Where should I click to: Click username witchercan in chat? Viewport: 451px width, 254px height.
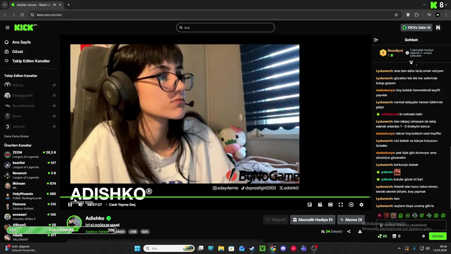[389, 114]
